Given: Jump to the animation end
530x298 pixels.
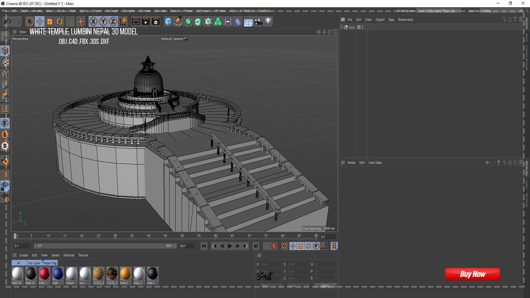Looking at the screenshot, I should (256, 246).
